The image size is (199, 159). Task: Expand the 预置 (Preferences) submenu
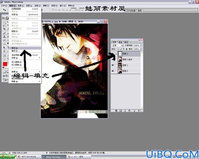pos(25,81)
